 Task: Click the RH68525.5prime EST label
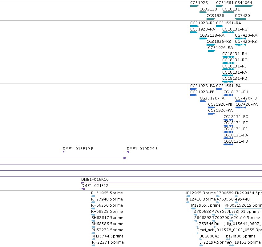107,212
